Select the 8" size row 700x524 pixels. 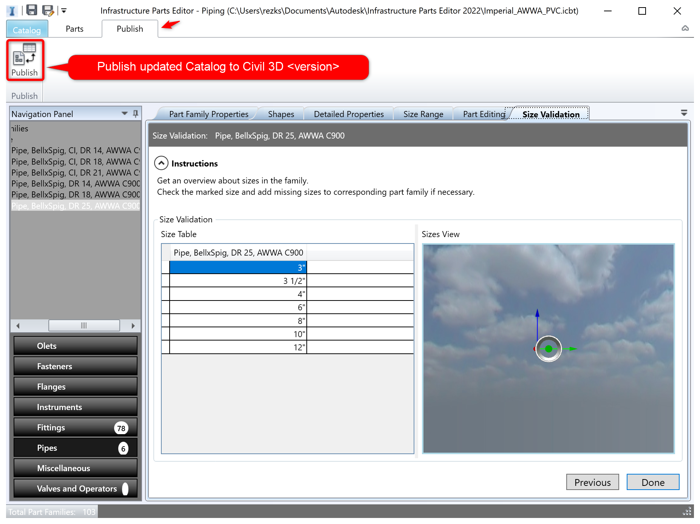point(238,321)
